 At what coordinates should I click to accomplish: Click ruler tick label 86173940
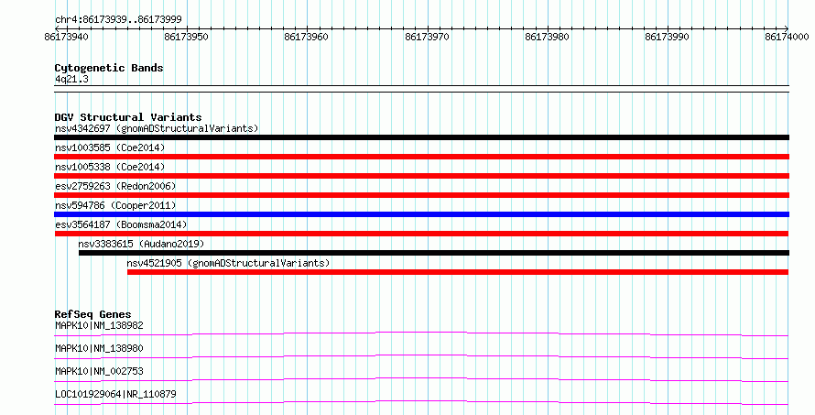click(x=66, y=37)
